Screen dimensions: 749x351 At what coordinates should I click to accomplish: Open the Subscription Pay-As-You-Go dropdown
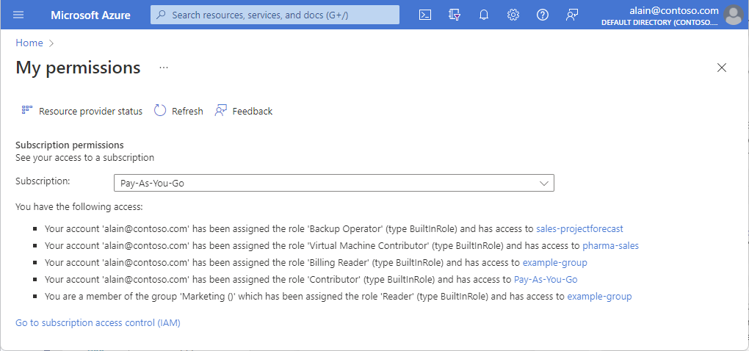click(x=334, y=183)
